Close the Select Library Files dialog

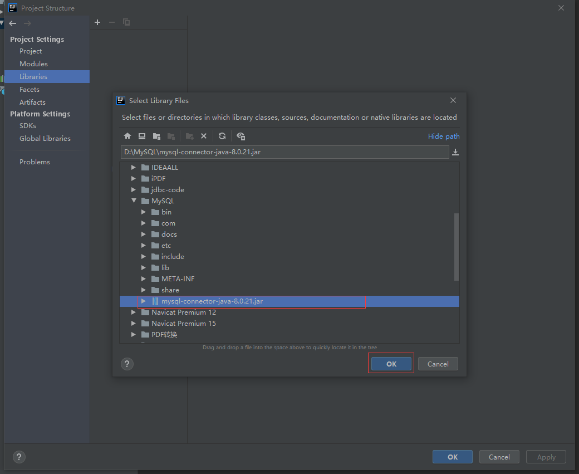453,100
